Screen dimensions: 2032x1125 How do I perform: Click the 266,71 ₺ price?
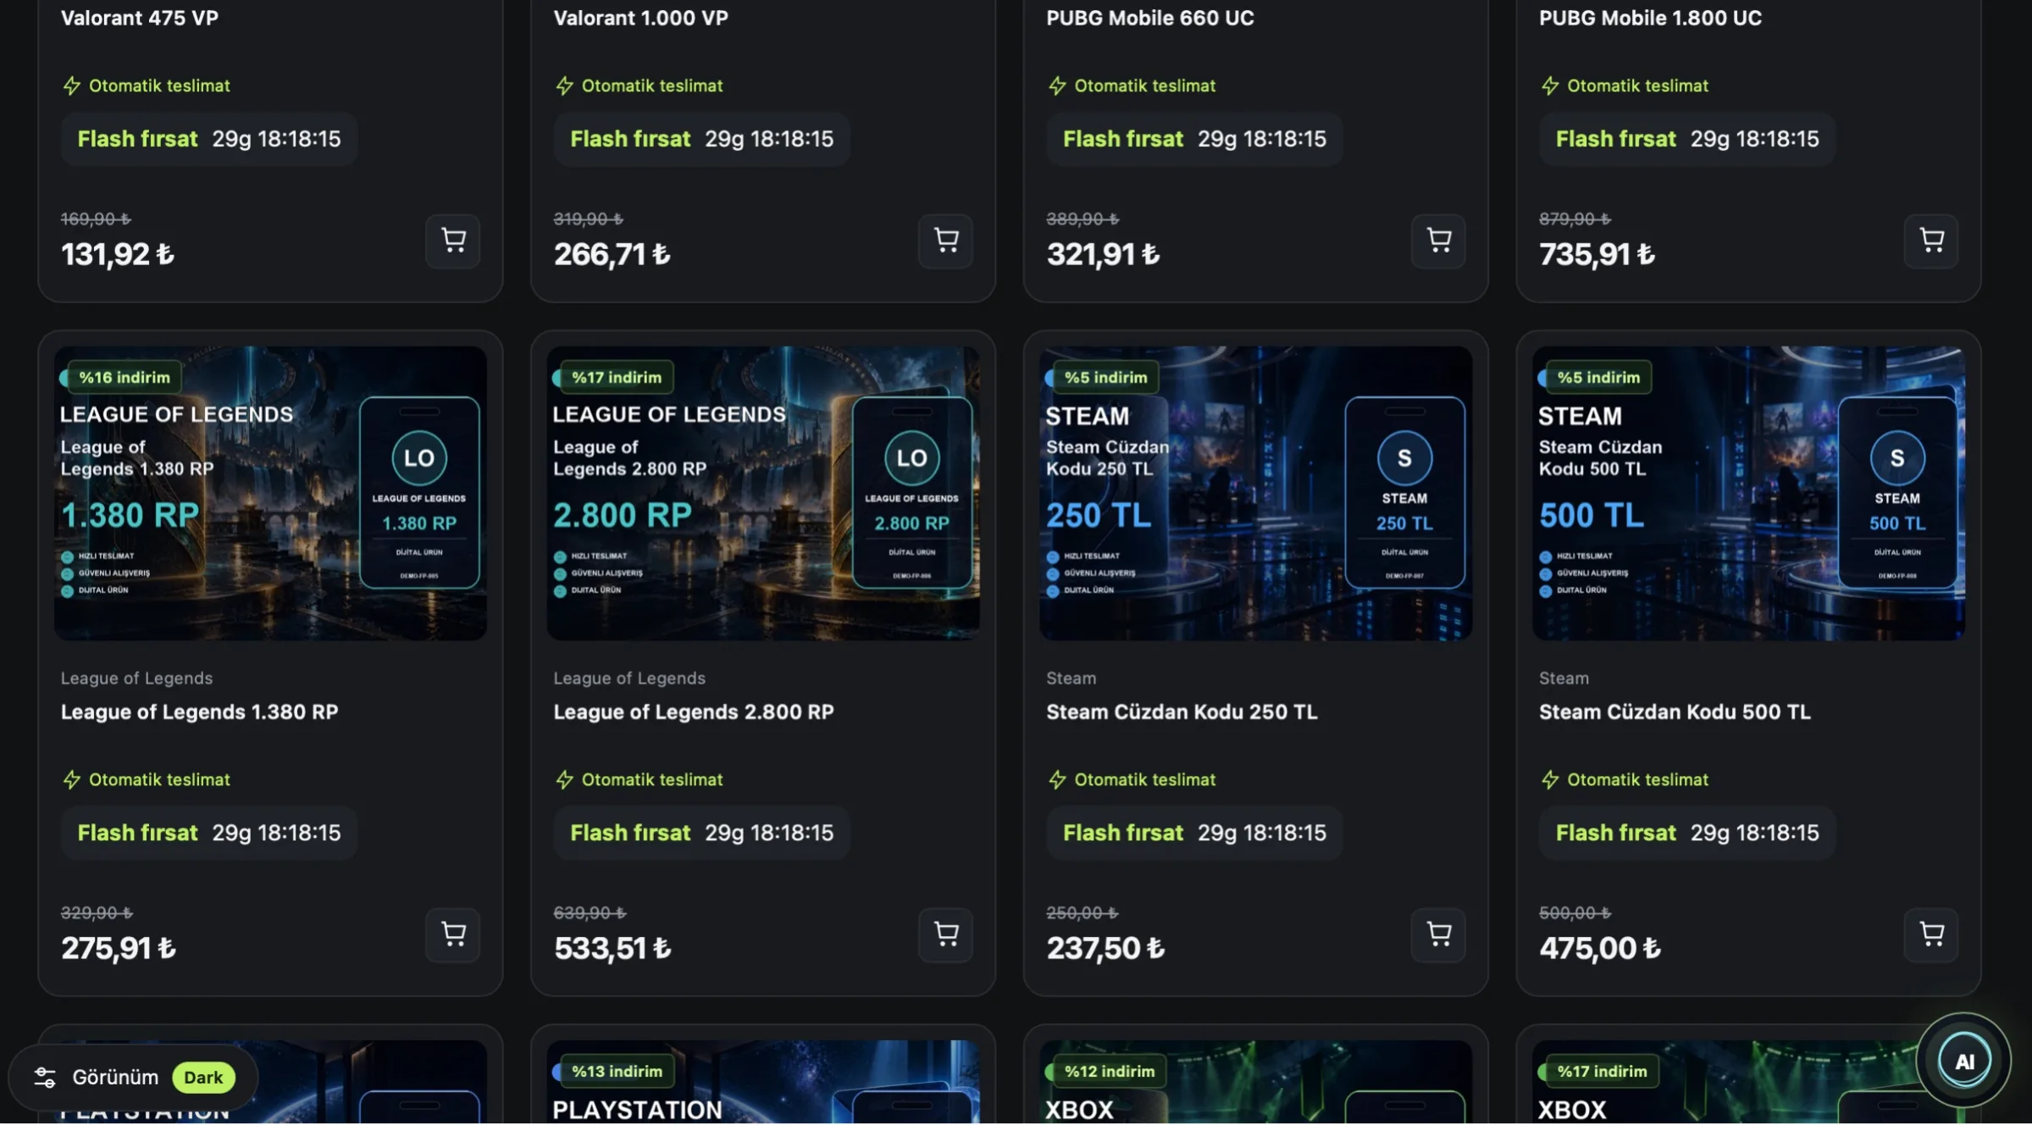[x=612, y=254]
